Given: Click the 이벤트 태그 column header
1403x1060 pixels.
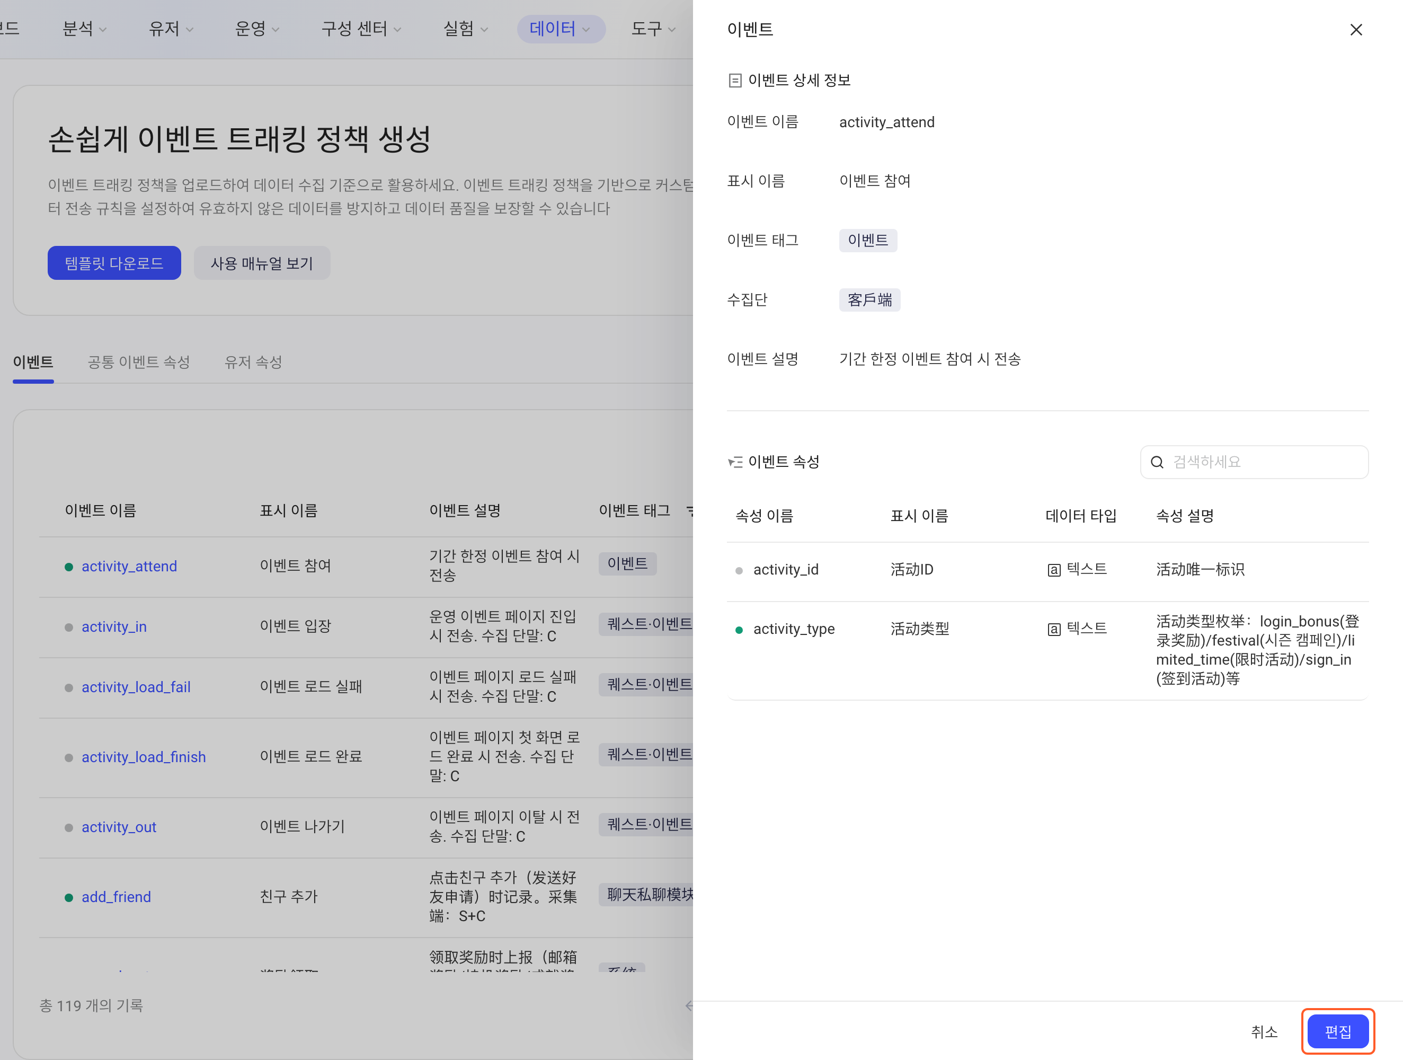Looking at the screenshot, I should [634, 510].
